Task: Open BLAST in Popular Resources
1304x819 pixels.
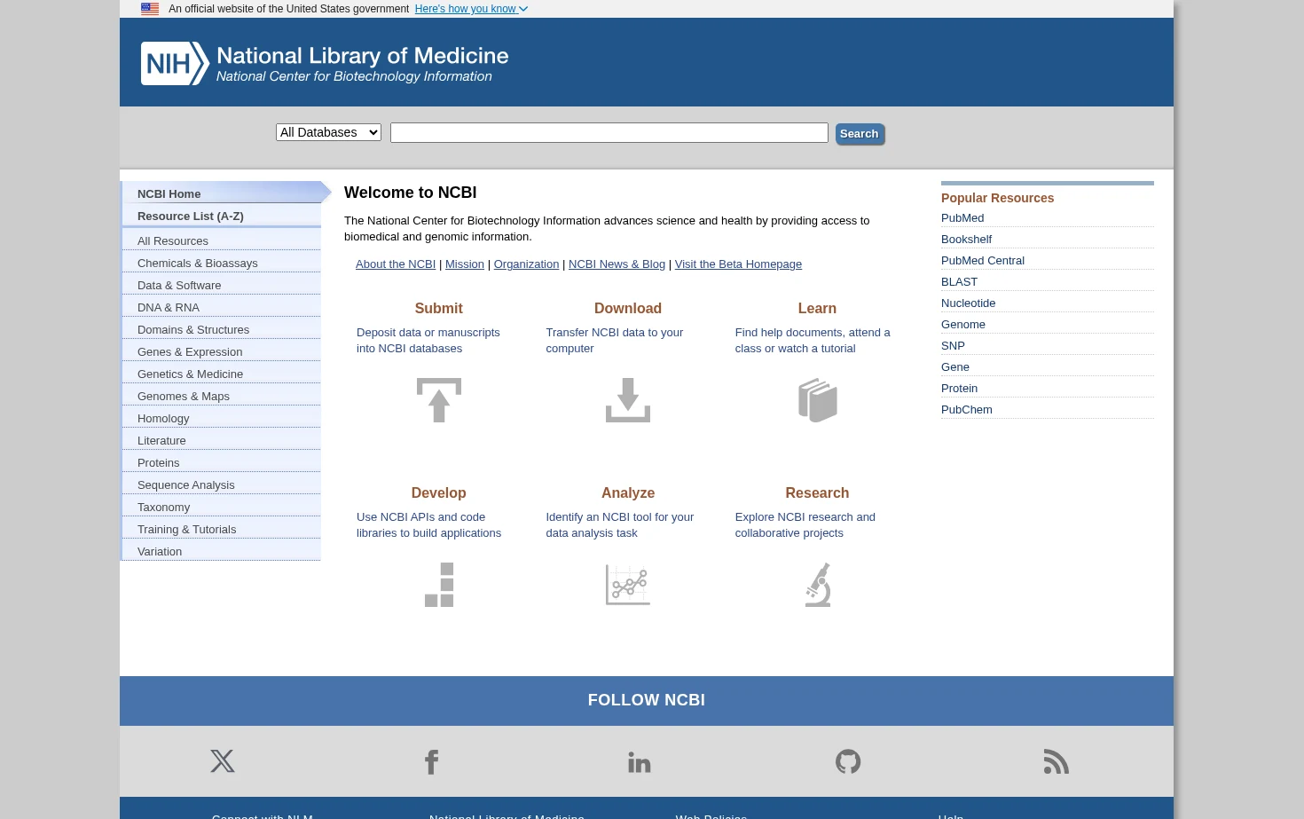Action: pos(960,282)
